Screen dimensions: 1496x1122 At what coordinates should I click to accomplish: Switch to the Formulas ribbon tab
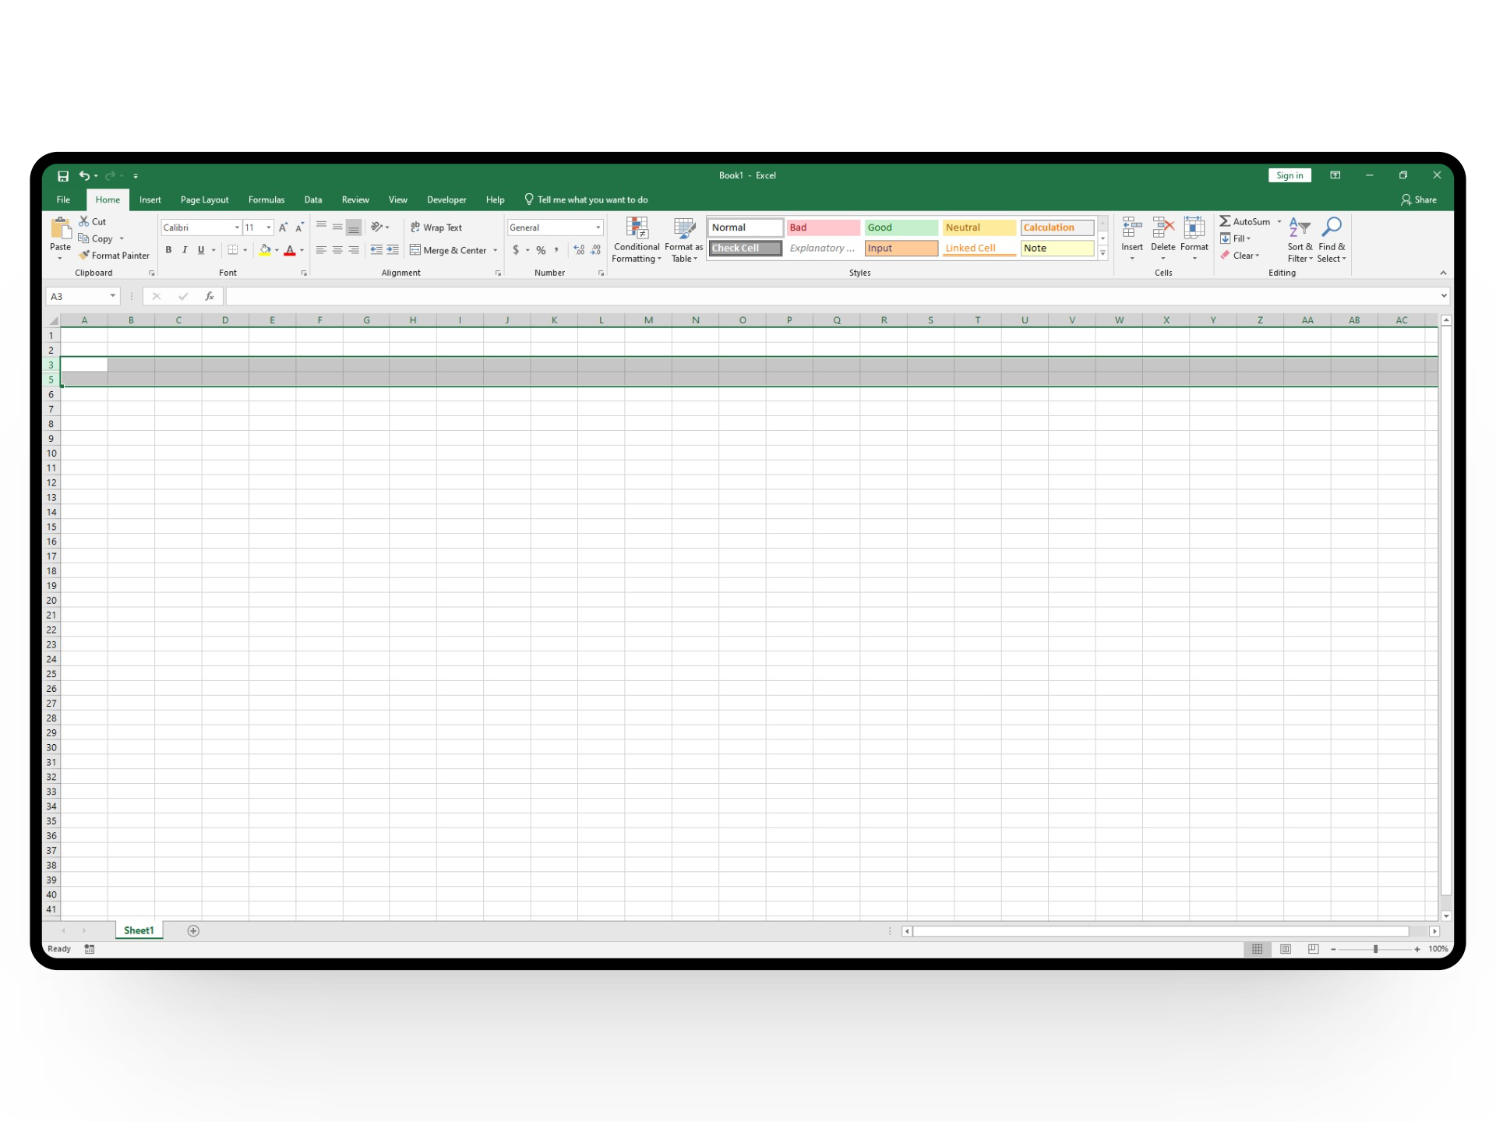click(x=266, y=200)
